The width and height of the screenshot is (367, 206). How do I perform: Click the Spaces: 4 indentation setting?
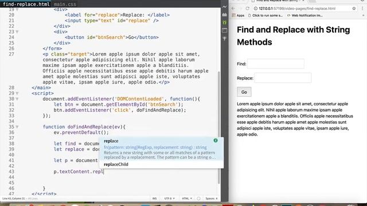(212, 199)
